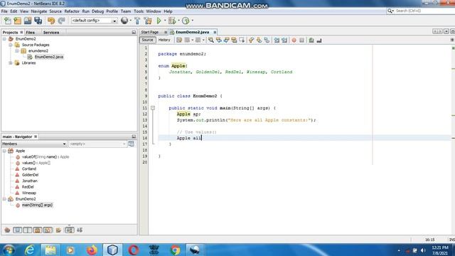Image resolution: width=455 pixels, height=256 pixels.
Task: Toggle Show Static Members filter in Navigator
Action: [x=28, y=230]
